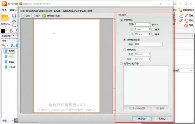
Task: Close the bottom 书签 tab with its x
Action: coord(12,120)
